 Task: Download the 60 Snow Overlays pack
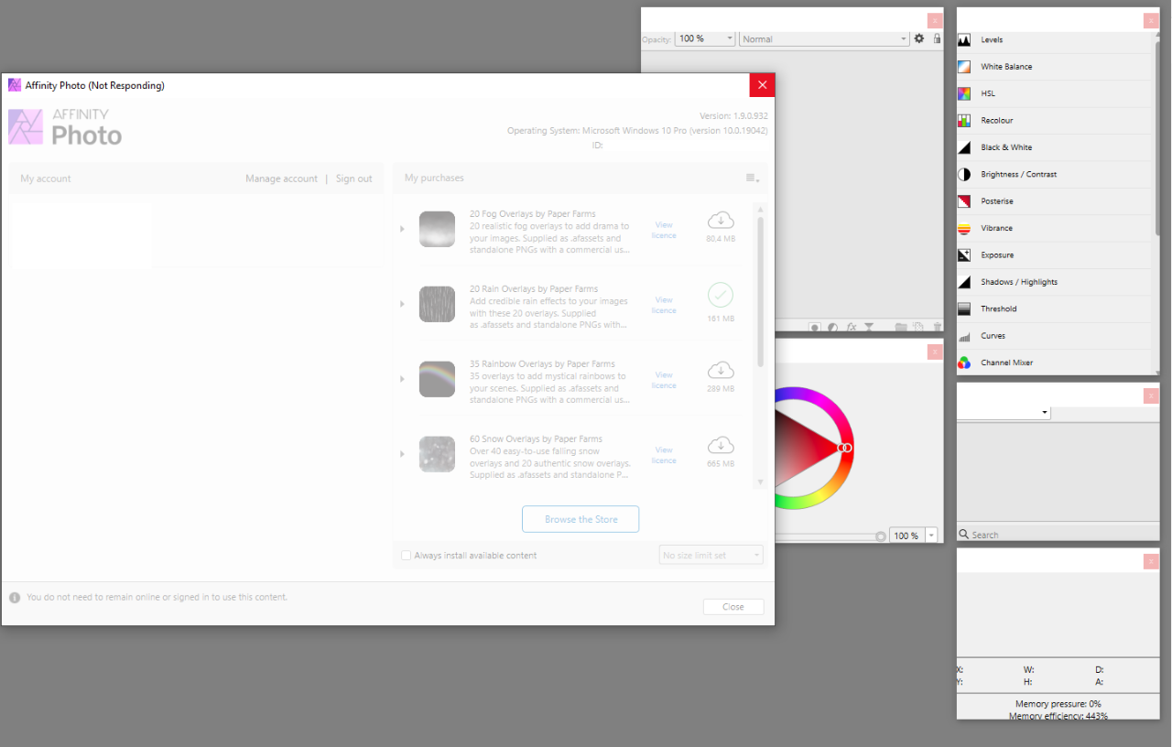(x=721, y=445)
